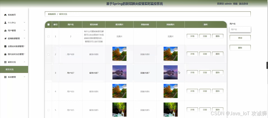268x118 pixels.
Task: Click 回复 for 用户名7 row
Action: click(x=205, y=72)
